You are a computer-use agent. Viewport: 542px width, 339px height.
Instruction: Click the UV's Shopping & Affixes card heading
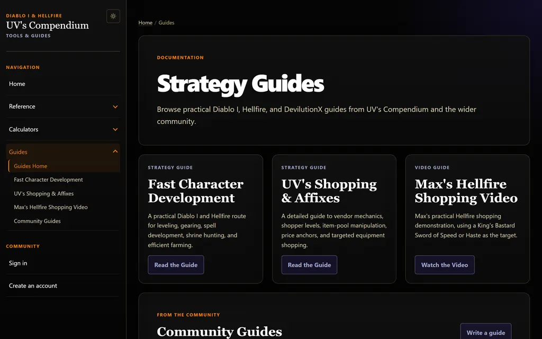(329, 191)
